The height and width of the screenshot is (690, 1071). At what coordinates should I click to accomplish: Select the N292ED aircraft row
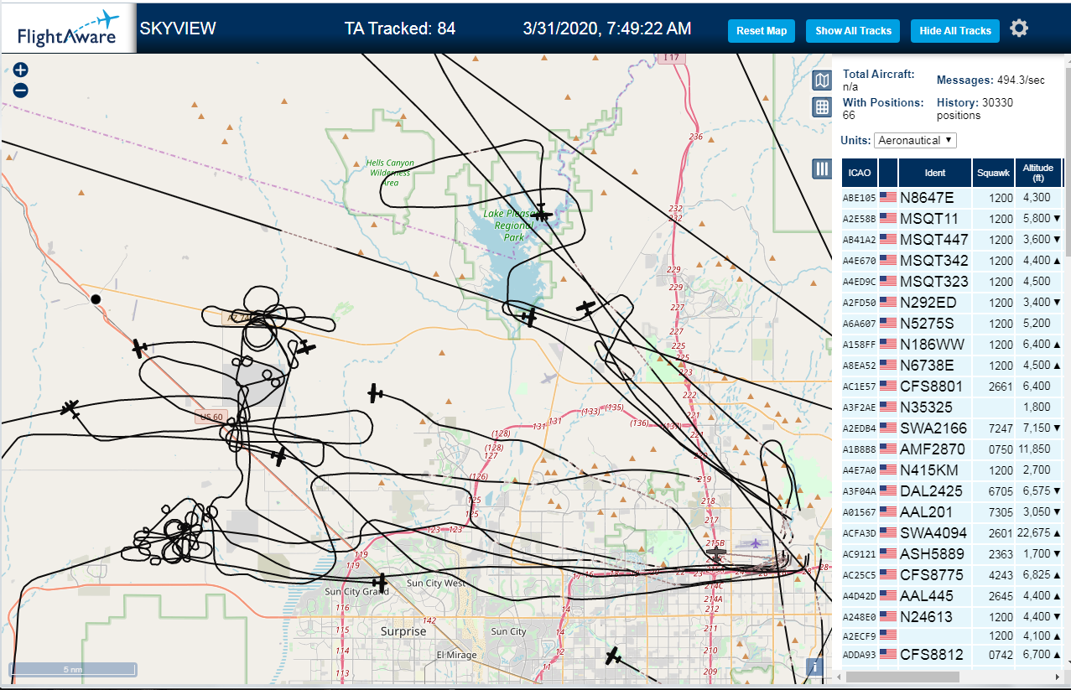[x=953, y=303]
